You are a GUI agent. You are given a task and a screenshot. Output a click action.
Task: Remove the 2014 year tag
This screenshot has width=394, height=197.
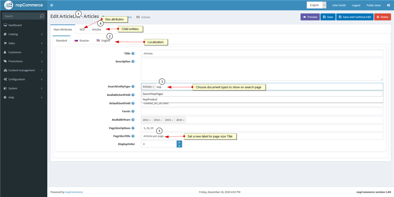point(161,120)
